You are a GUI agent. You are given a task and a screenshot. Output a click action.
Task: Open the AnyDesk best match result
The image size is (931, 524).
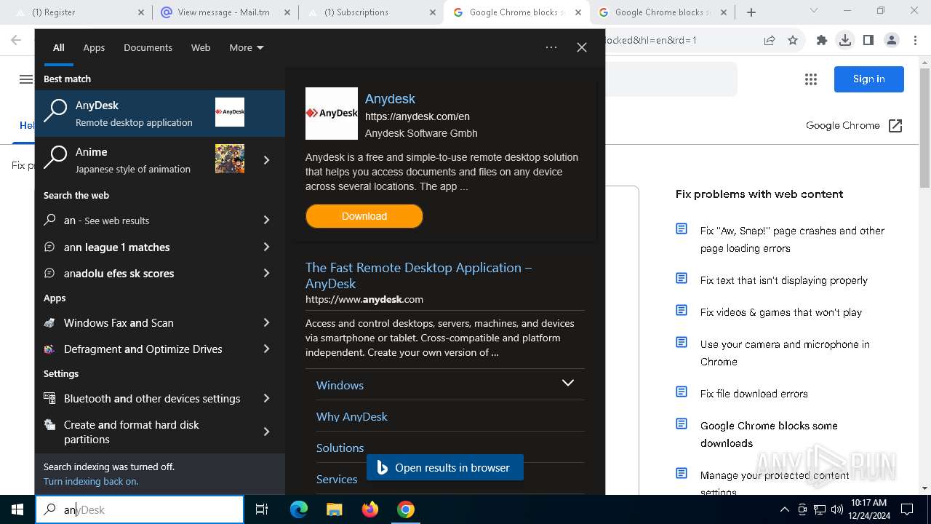(x=160, y=114)
